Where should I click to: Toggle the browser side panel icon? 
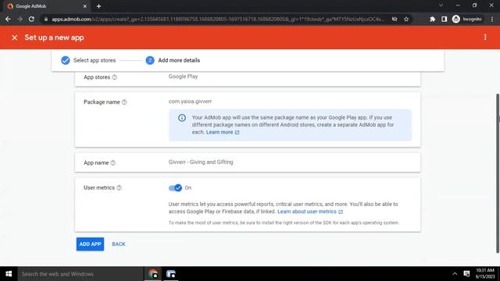click(x=445, y=19)
